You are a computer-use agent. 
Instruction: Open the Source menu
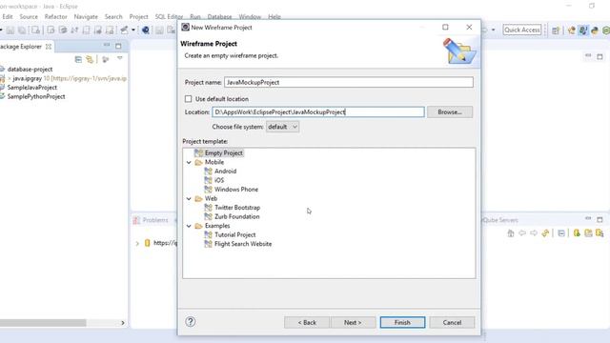[29, 17]
